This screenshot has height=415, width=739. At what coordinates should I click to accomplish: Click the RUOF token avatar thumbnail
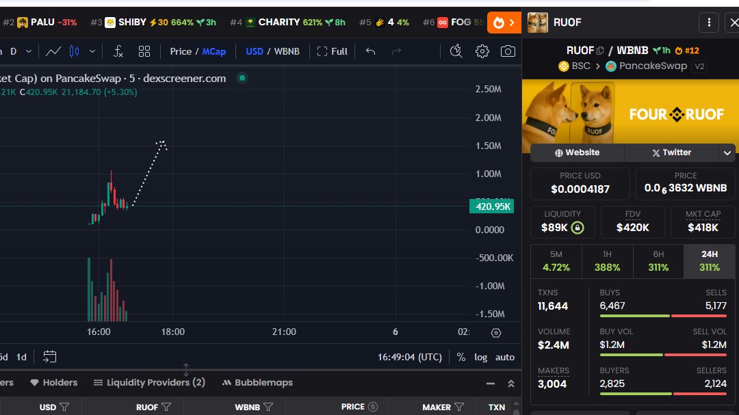[537, 22]
